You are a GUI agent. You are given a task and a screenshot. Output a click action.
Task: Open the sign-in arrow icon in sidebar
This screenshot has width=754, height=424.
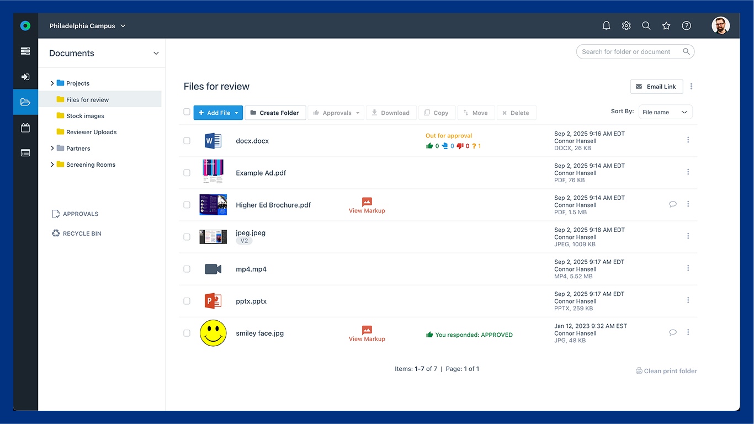25,77
